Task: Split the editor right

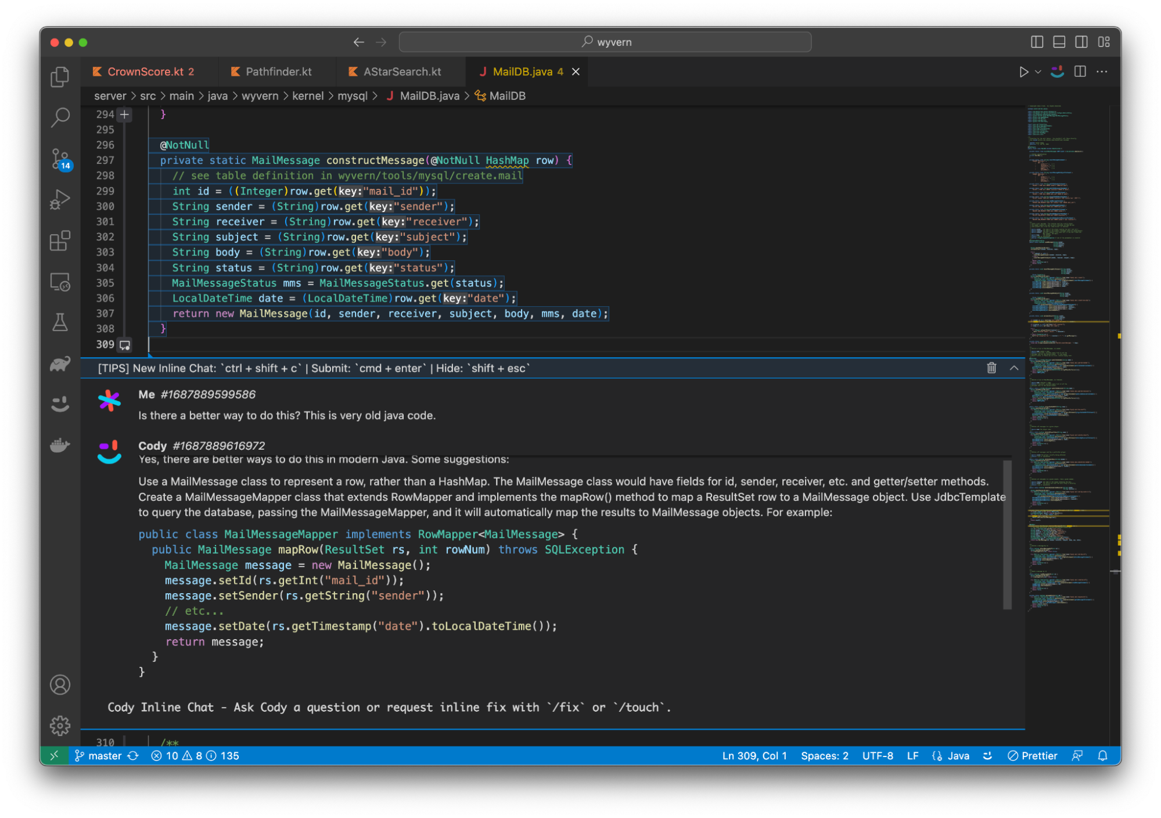Action: click(x=1080, y=71)
